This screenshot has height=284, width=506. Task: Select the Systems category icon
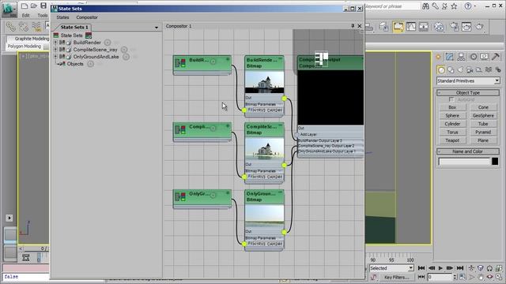click(498, 69)
